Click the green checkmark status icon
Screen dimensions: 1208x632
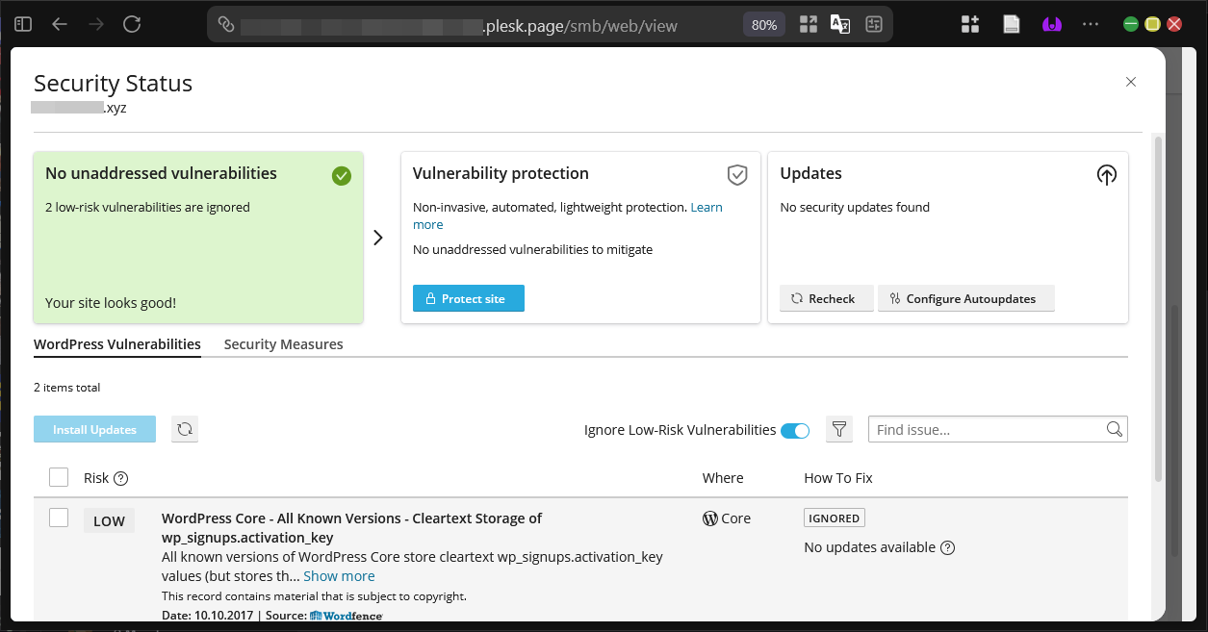(342, 176)
